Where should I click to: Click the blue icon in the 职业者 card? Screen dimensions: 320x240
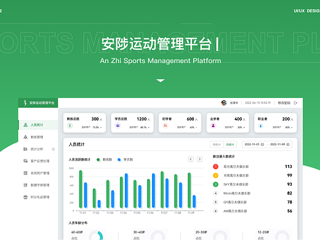click(261, 126)
